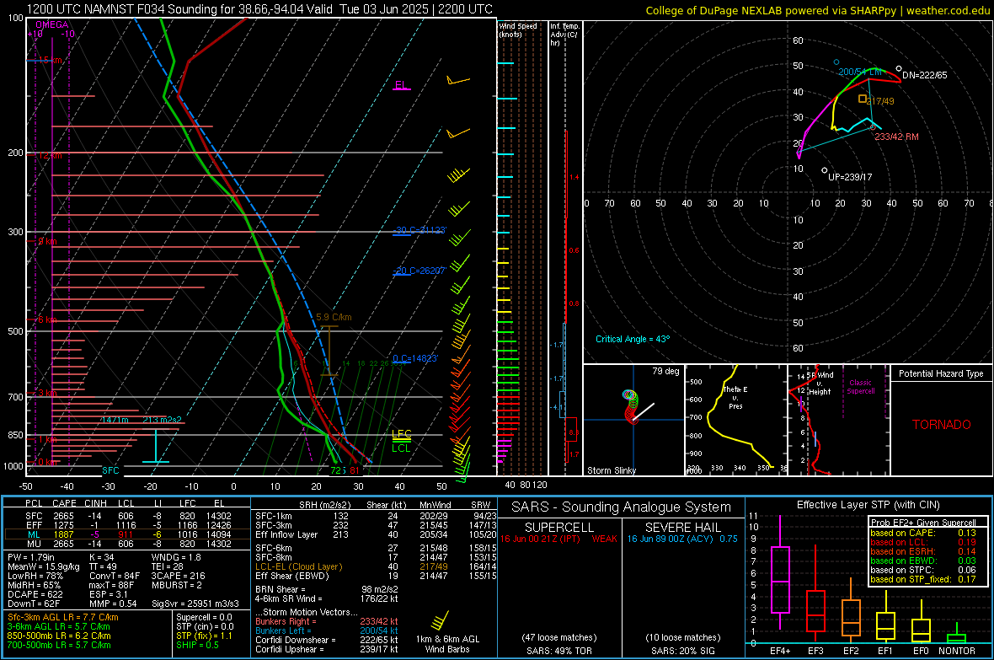Click the -20 C=26207' height label
Screen dimensions: 994x660
click(x=421, y=271)
